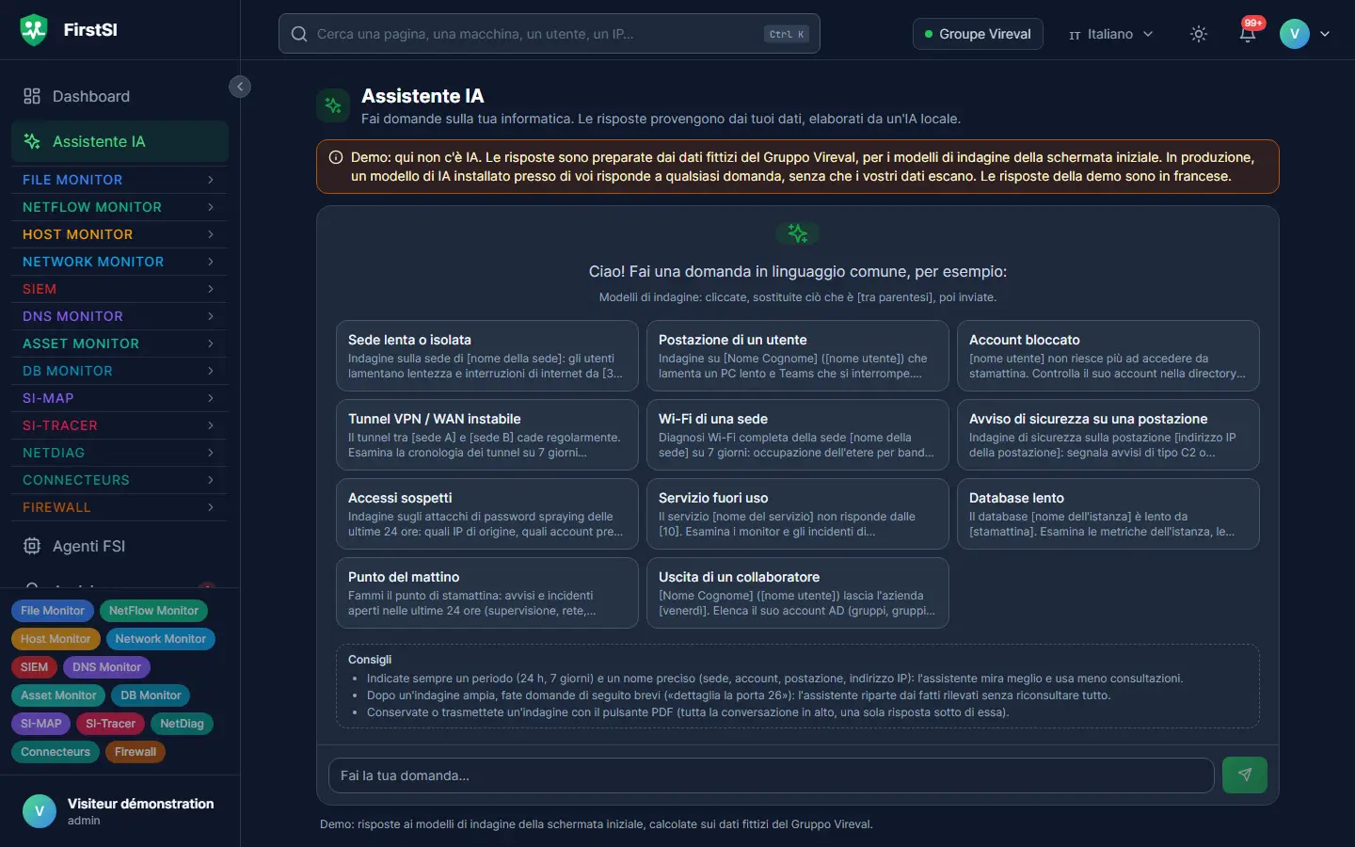Click the Firewall legend chip
Image resolution: width=1355 pixels, height=847 pixels.
pyautogui.click(x=135, y=752)
